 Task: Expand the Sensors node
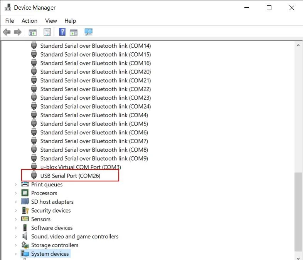click(x=16, y=219)
